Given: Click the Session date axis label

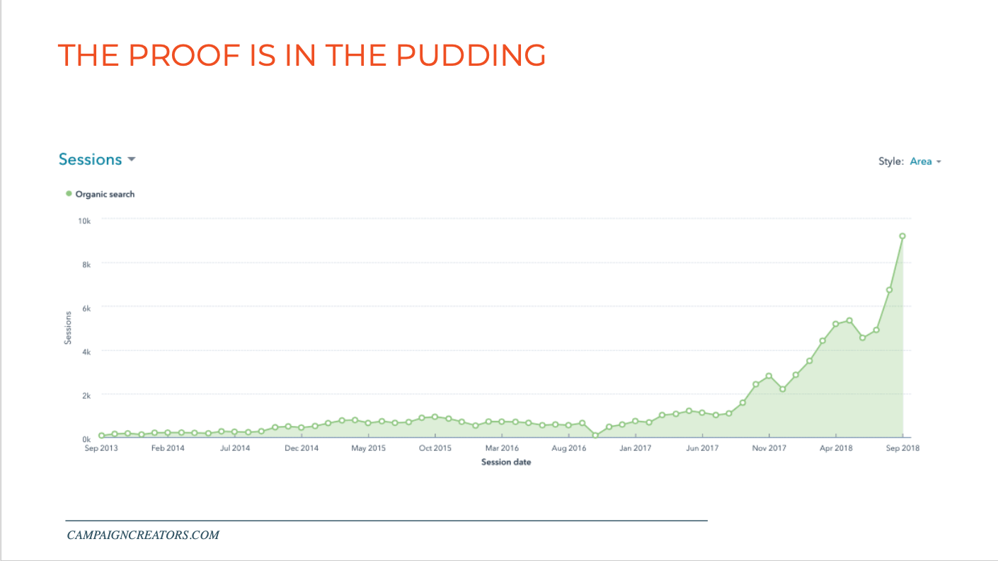Looking at the screenshot, I should 506,461.
